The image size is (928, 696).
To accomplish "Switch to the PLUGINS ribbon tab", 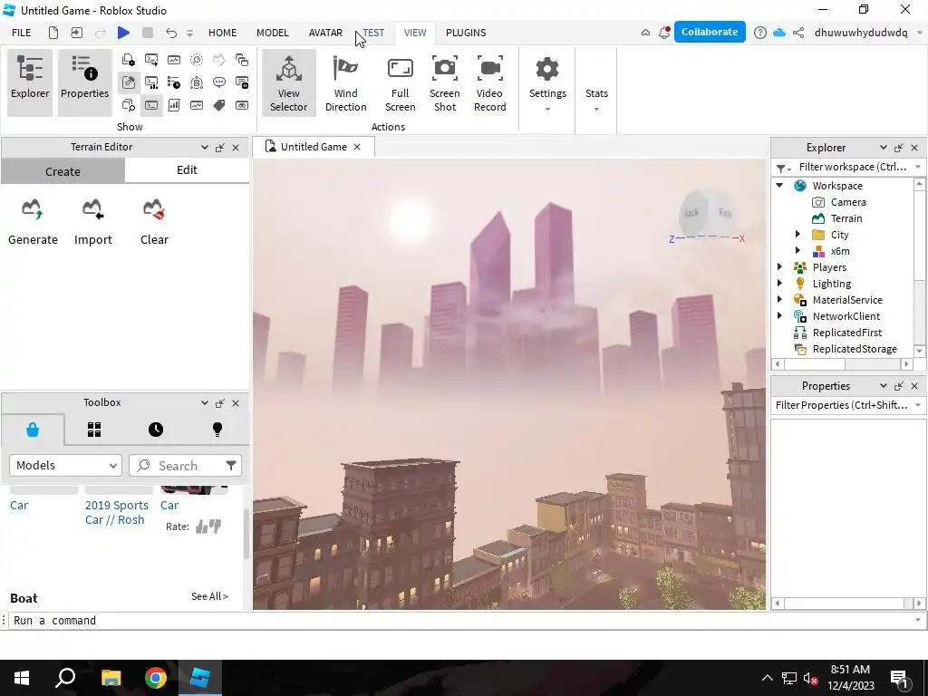I will point(466,33).
